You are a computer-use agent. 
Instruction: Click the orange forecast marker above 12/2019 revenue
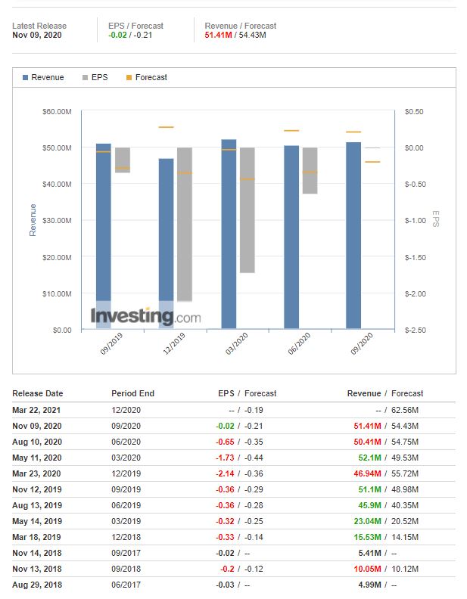click(166, 127)
